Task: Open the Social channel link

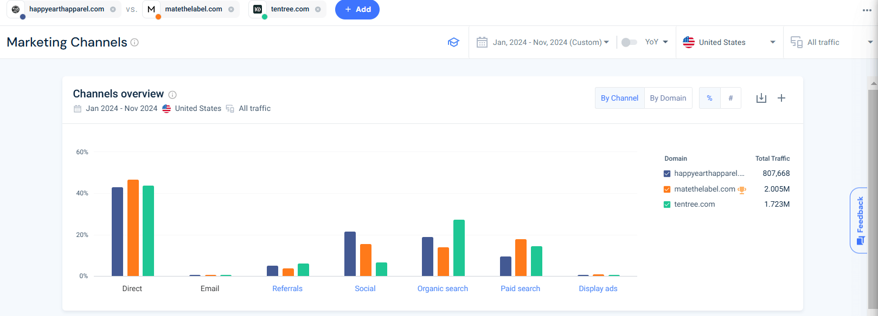Action: 365,288
